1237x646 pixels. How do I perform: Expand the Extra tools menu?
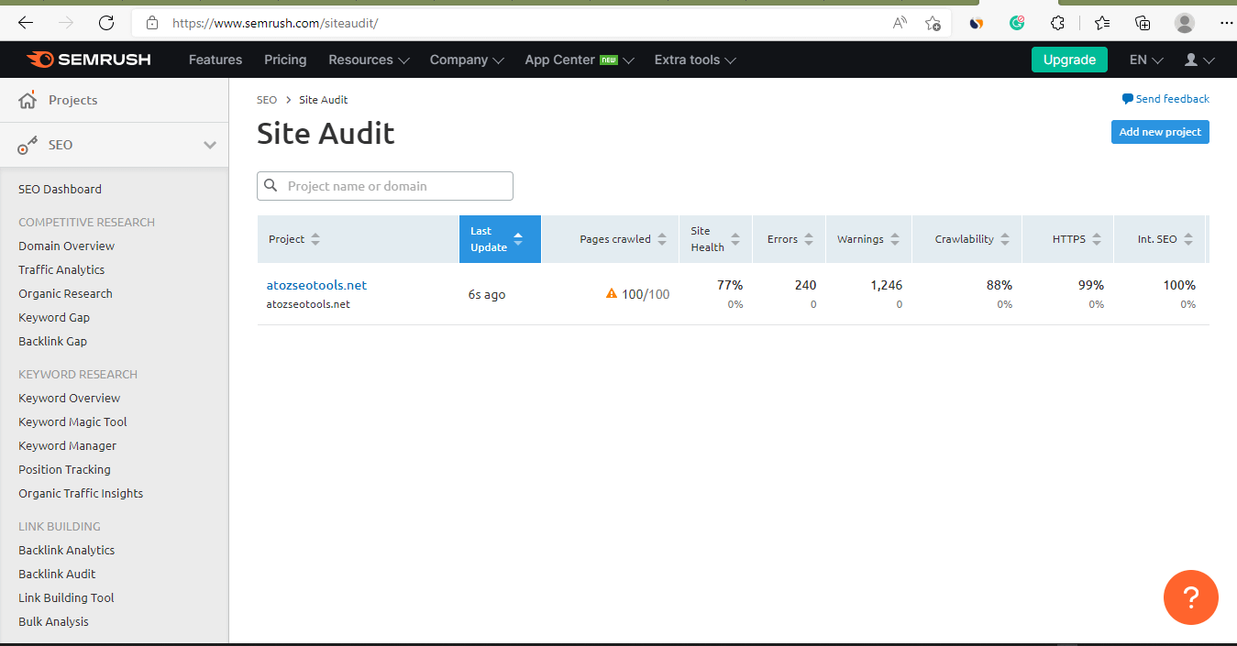pyautogui.click(x=695, y=60)
